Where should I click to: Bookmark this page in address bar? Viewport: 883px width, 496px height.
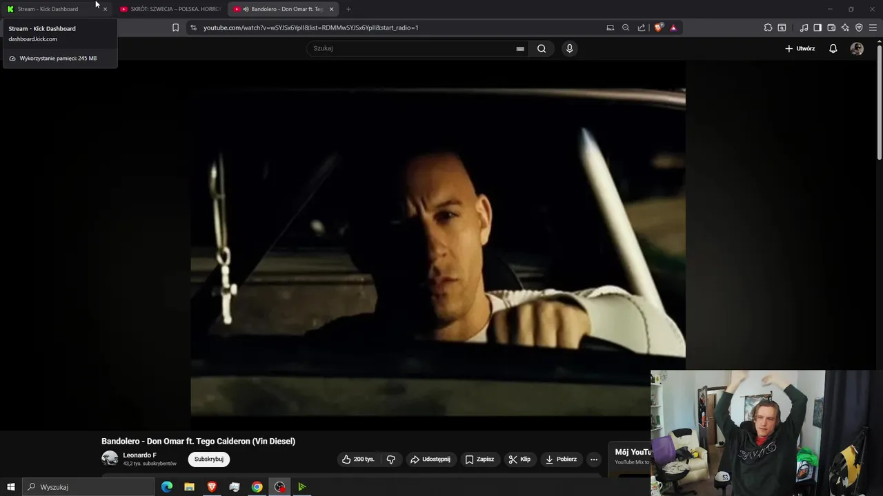point(175,28)
